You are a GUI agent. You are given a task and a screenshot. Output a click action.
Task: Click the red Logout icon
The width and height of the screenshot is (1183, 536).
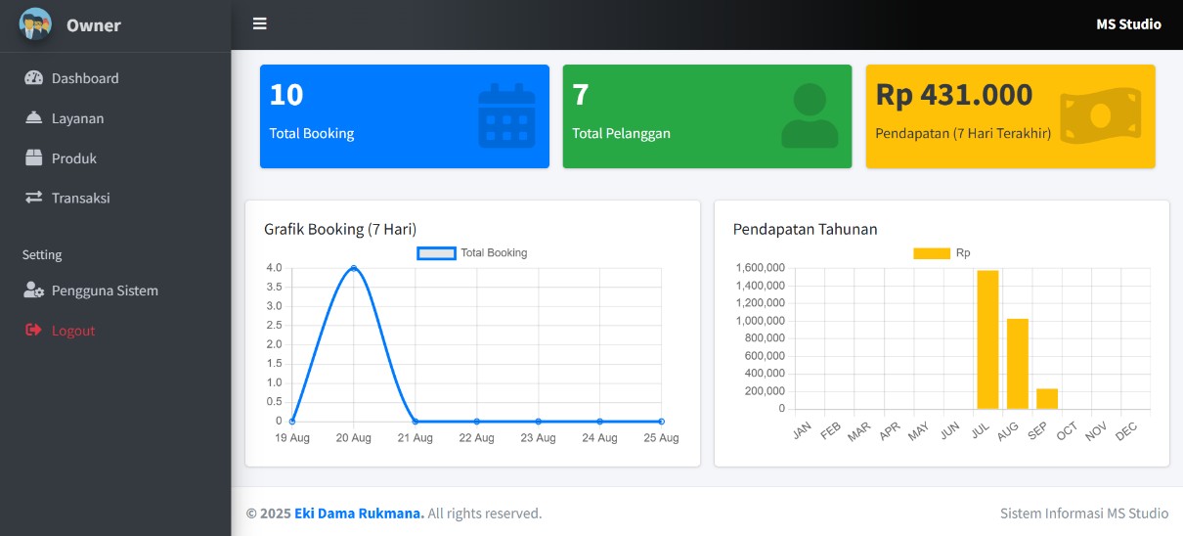(34, 331)
